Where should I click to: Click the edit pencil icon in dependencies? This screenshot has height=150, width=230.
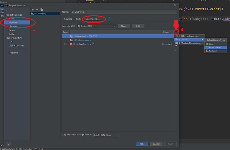click(x=176, y=50)
